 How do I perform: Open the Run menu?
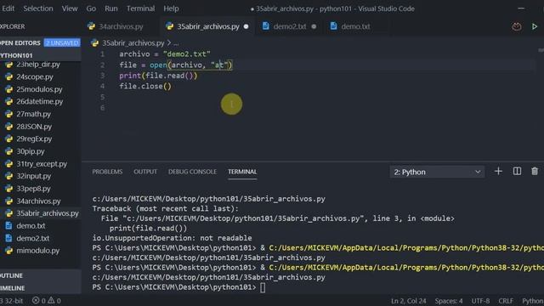tap(111, 8)
